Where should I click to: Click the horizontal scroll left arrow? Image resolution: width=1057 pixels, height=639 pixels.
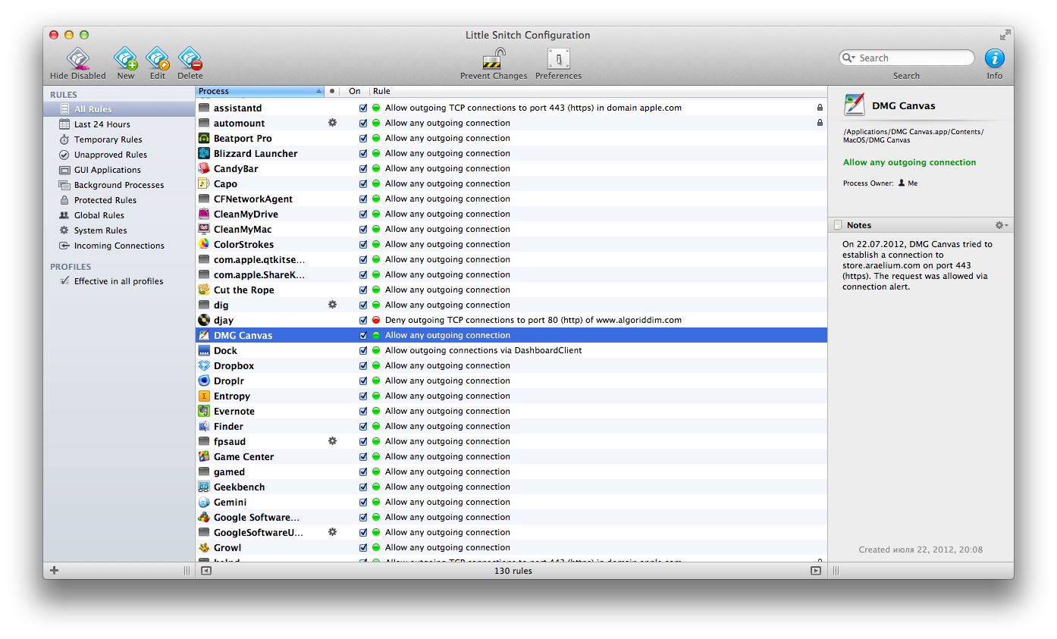(206, 571)
